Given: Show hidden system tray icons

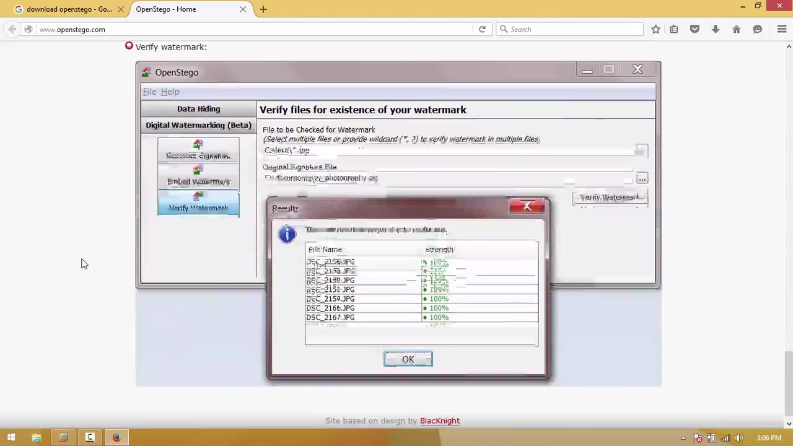Looking at the screenshot, I should pyautogui.click(x=683, y=438).
